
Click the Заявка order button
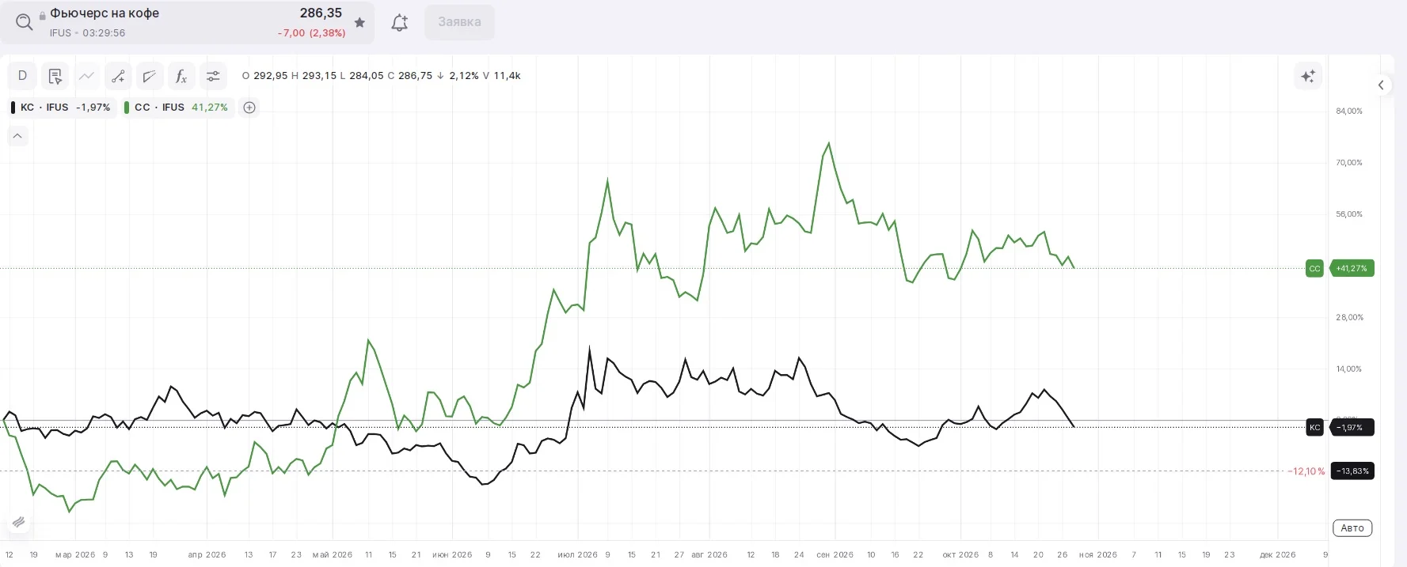point(459,22)
